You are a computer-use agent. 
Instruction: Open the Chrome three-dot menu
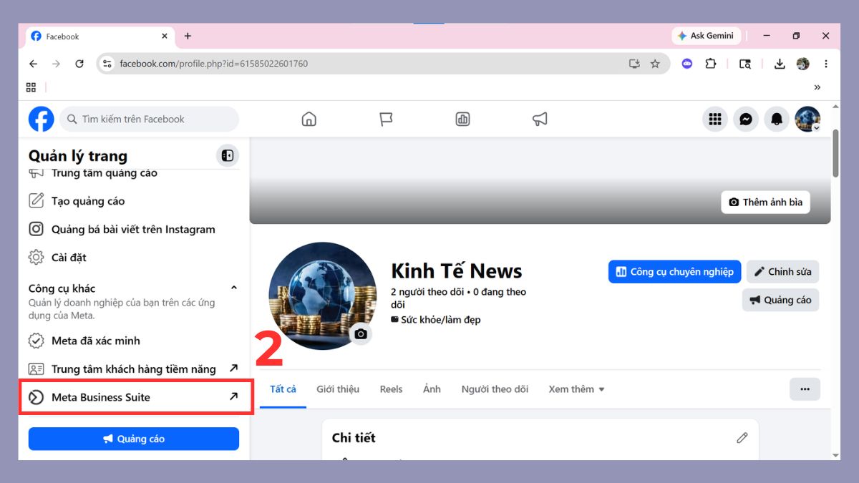pyautogui.click(x=826, y=64)
